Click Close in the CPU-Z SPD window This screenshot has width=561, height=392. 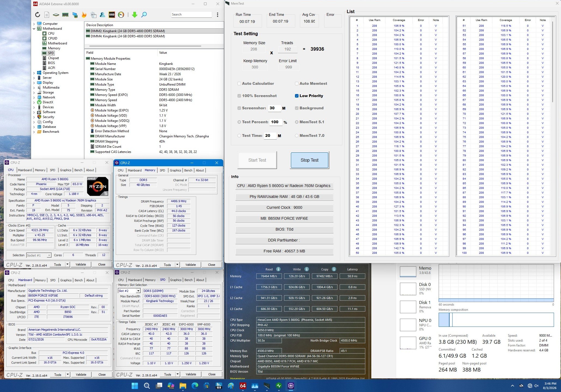point(212,374)
